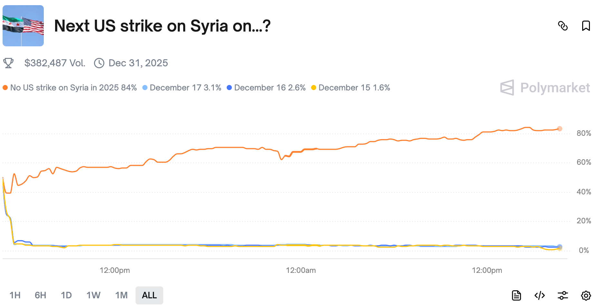Select the ALL time range
This screenshot has width=597, height=307.
tap(149, 295)
